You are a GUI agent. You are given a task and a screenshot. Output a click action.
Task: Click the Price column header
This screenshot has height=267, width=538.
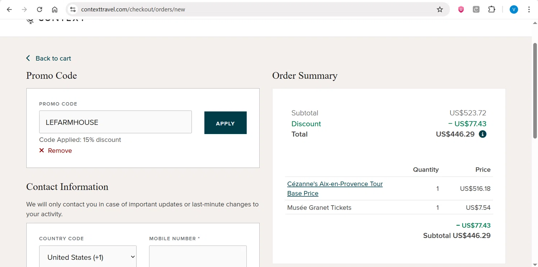point(483,169)
